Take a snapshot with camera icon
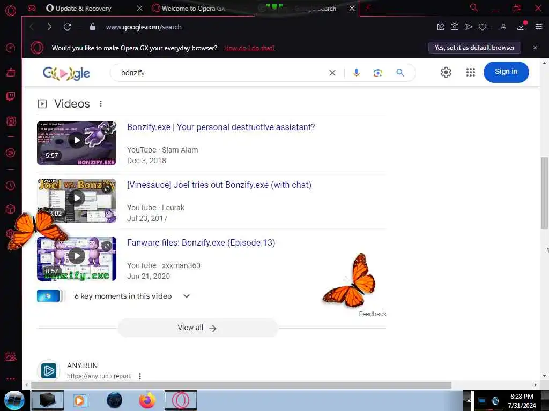The image size is (549, 411). 455,27
